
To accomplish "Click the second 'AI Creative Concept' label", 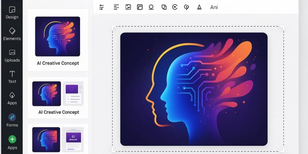I will [59, 112].
